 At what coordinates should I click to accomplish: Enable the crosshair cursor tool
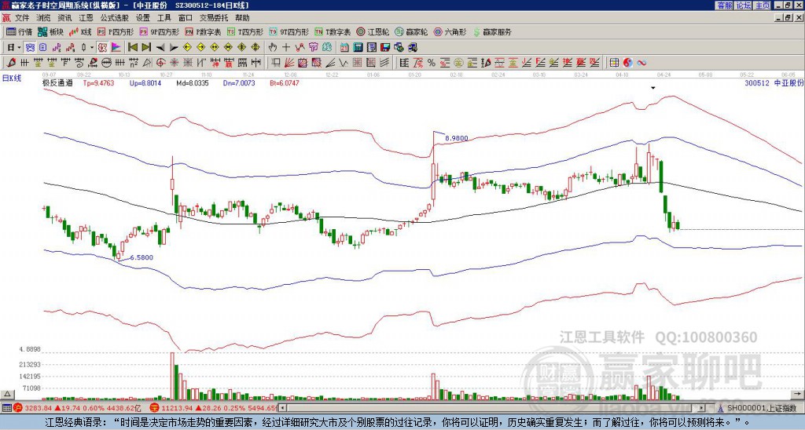tap(286, 48)
